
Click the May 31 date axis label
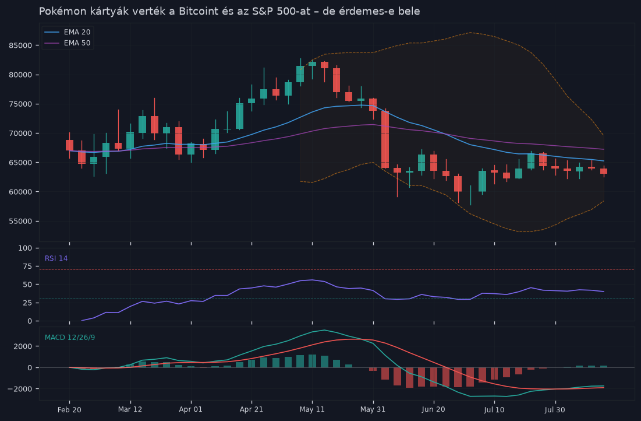(373, 409)
